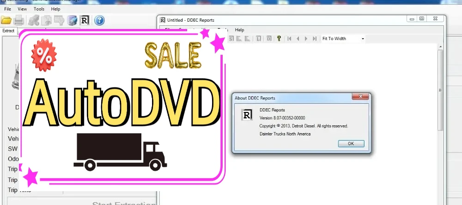
Task: Click the L icon in DDEC Reports toolbar
Action: click(258, 39)
